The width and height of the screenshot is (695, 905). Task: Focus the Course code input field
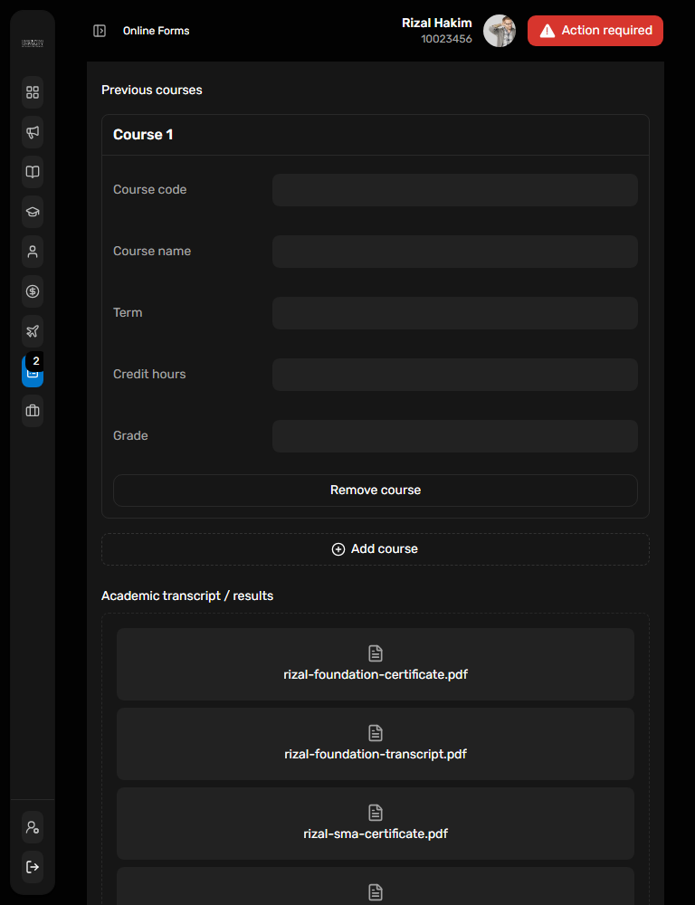pyautogui.click(x=455, y=190)
